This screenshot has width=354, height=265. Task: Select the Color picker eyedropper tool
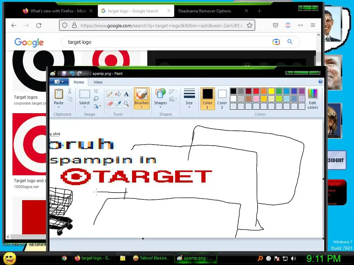click(118, 104)
